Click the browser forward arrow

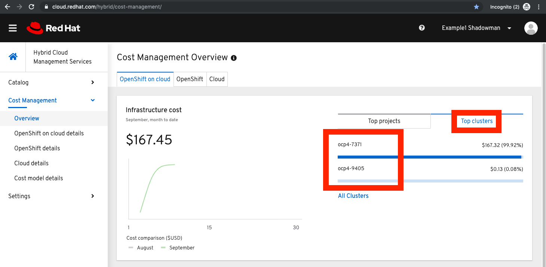coord(19,7)
